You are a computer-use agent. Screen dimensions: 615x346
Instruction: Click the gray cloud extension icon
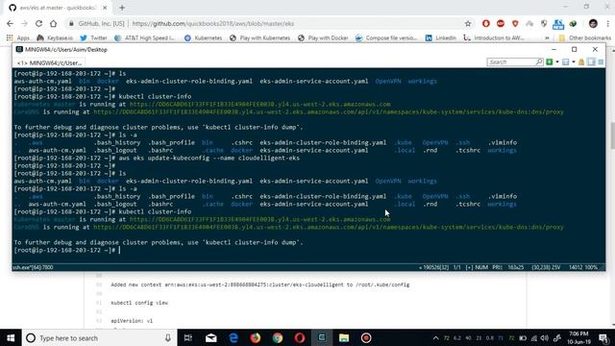point(529,23)
